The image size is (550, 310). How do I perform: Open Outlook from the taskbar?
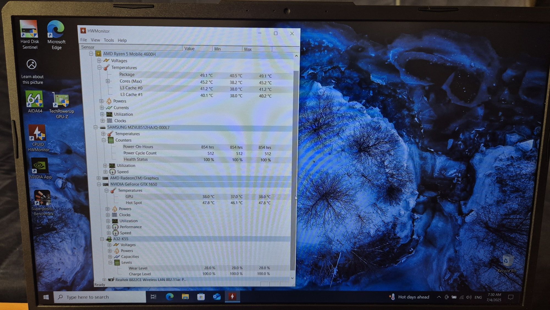pos(217,297)
